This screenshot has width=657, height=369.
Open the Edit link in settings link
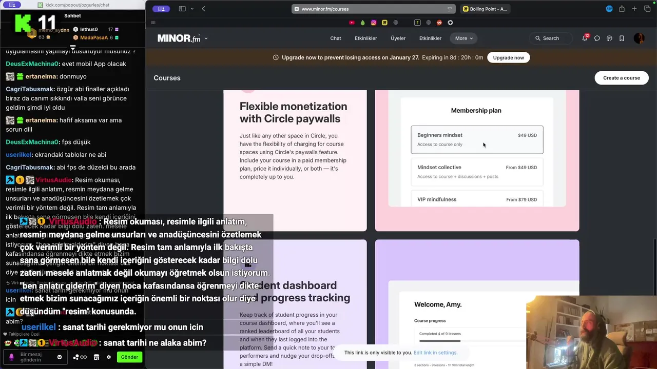(x=435, y=353)
